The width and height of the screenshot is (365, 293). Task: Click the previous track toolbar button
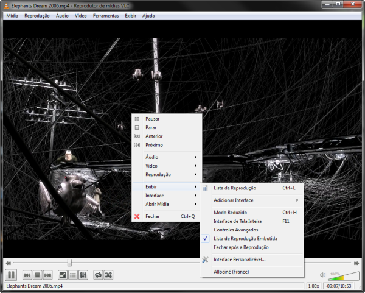click(x=26, y=275)
